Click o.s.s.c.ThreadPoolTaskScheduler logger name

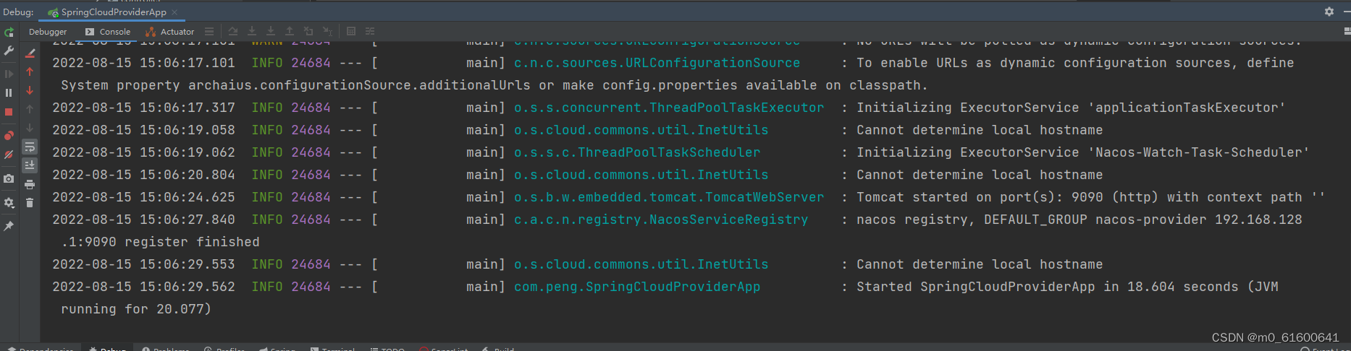pos(637,152)
